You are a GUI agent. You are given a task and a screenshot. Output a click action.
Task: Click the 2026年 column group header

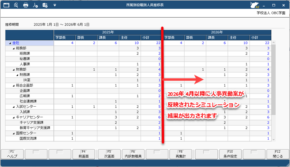217,32
